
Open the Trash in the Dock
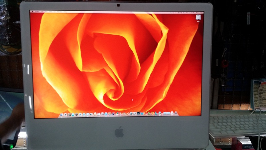pos(176,113)
